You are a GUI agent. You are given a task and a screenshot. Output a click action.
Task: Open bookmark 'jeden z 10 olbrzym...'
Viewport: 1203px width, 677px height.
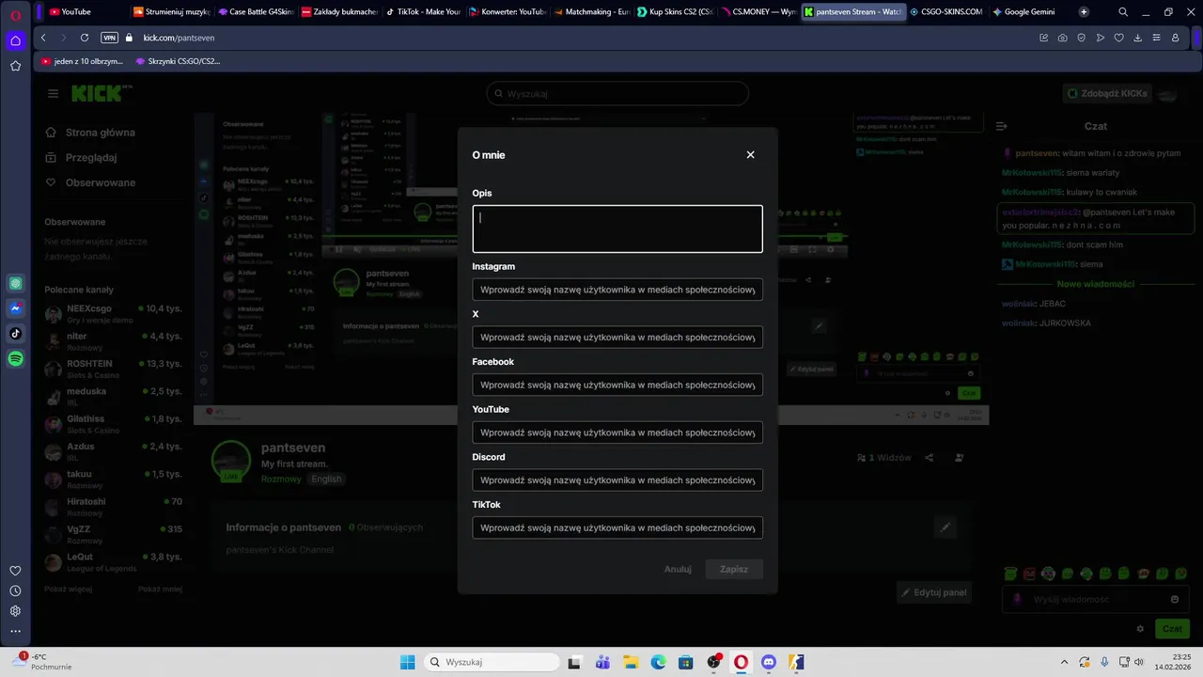click(83, 61)
